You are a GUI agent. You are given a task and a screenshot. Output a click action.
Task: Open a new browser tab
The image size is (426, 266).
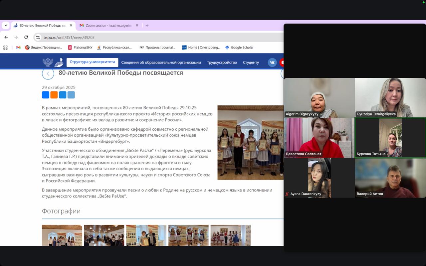[x=147, y=25]
